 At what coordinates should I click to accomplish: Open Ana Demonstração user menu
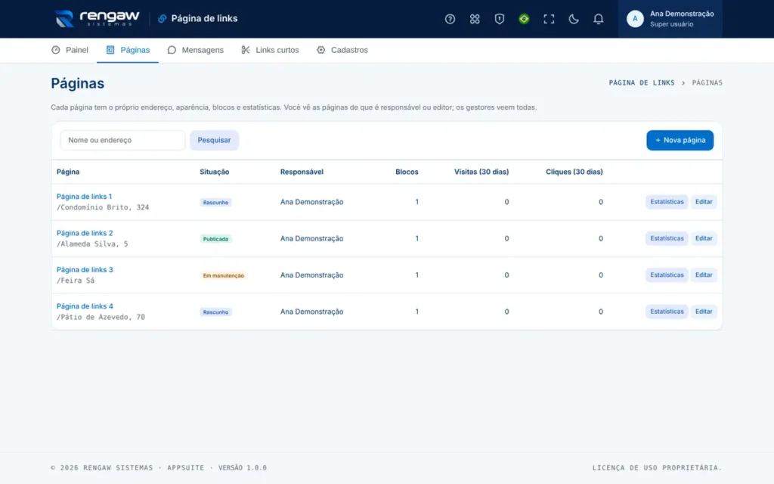pos(670,19)
